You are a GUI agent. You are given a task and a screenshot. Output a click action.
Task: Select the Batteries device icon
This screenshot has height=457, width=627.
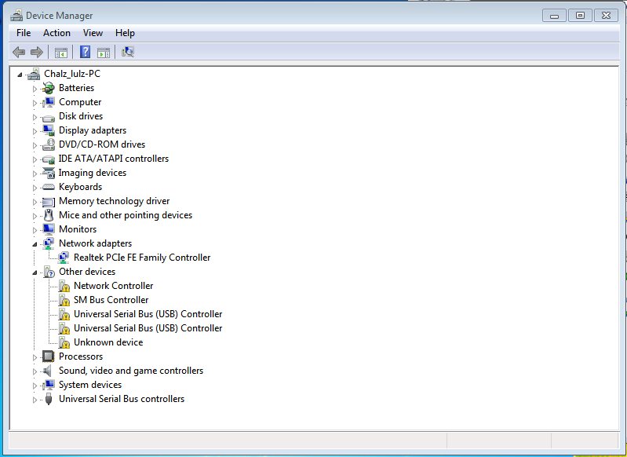pyautogui.click(x=49, y=88)
